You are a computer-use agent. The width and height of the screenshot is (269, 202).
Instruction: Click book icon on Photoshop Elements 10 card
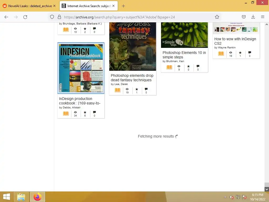169,67
